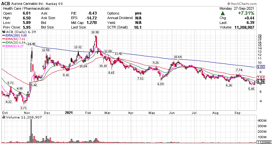Click the 2021 year axis label
Screen dimensions: 273x144
pos(69,113)
